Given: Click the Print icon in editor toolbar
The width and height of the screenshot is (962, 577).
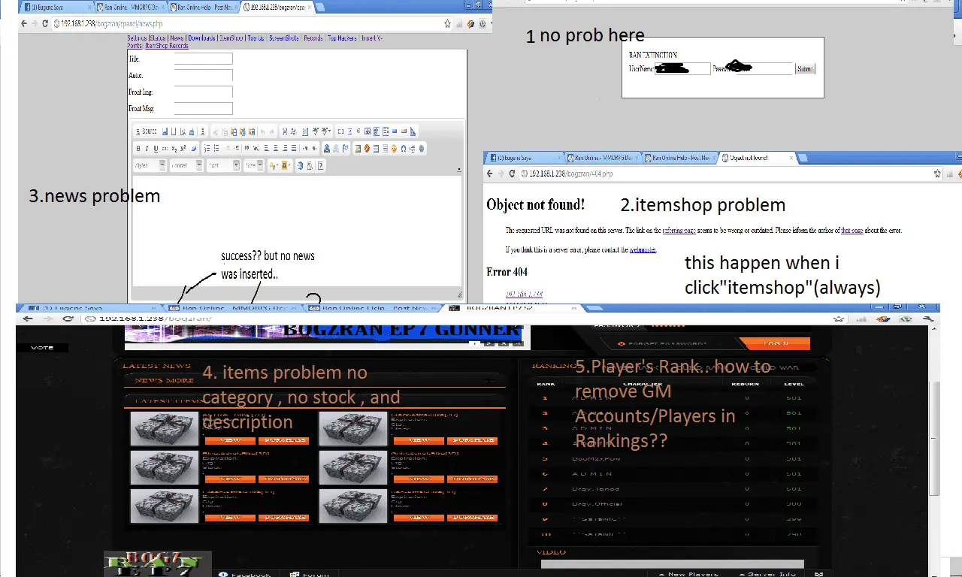Looking at the screenshot, I should (192, 131).
